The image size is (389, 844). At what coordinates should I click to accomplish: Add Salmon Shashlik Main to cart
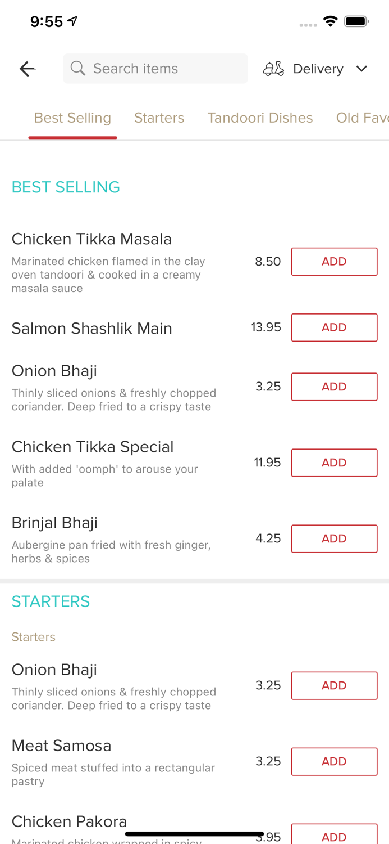(x=334, y=327)
